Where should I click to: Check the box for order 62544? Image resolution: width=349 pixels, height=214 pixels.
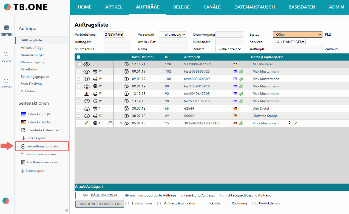pos(79,109)
